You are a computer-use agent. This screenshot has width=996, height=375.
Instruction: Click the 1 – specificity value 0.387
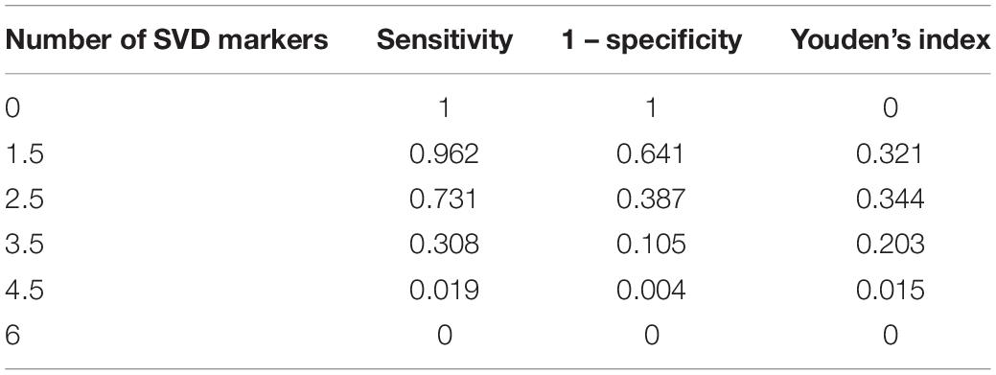[651, 199]
